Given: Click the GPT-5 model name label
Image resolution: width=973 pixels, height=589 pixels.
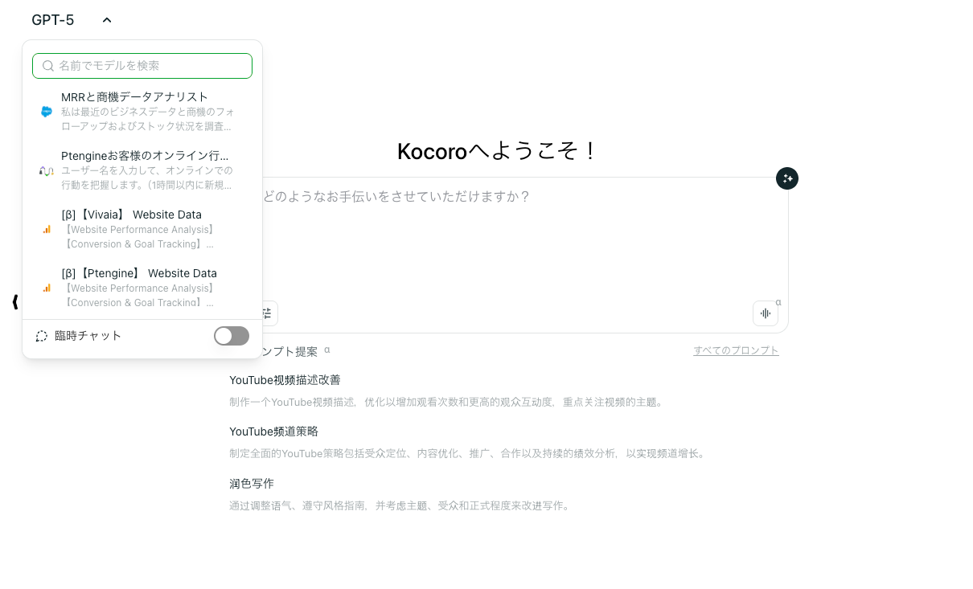Looking at the screenshot, I should tap(53, 20).
